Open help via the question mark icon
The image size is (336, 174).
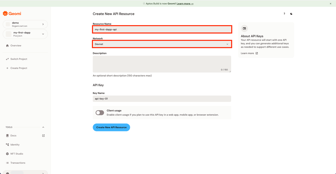[284, 14]
